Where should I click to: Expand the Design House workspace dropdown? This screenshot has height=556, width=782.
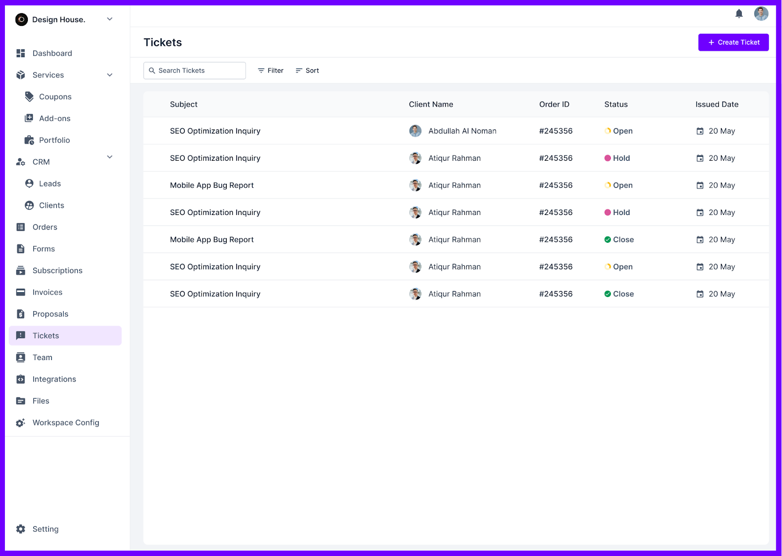click(x=109, y=20)
